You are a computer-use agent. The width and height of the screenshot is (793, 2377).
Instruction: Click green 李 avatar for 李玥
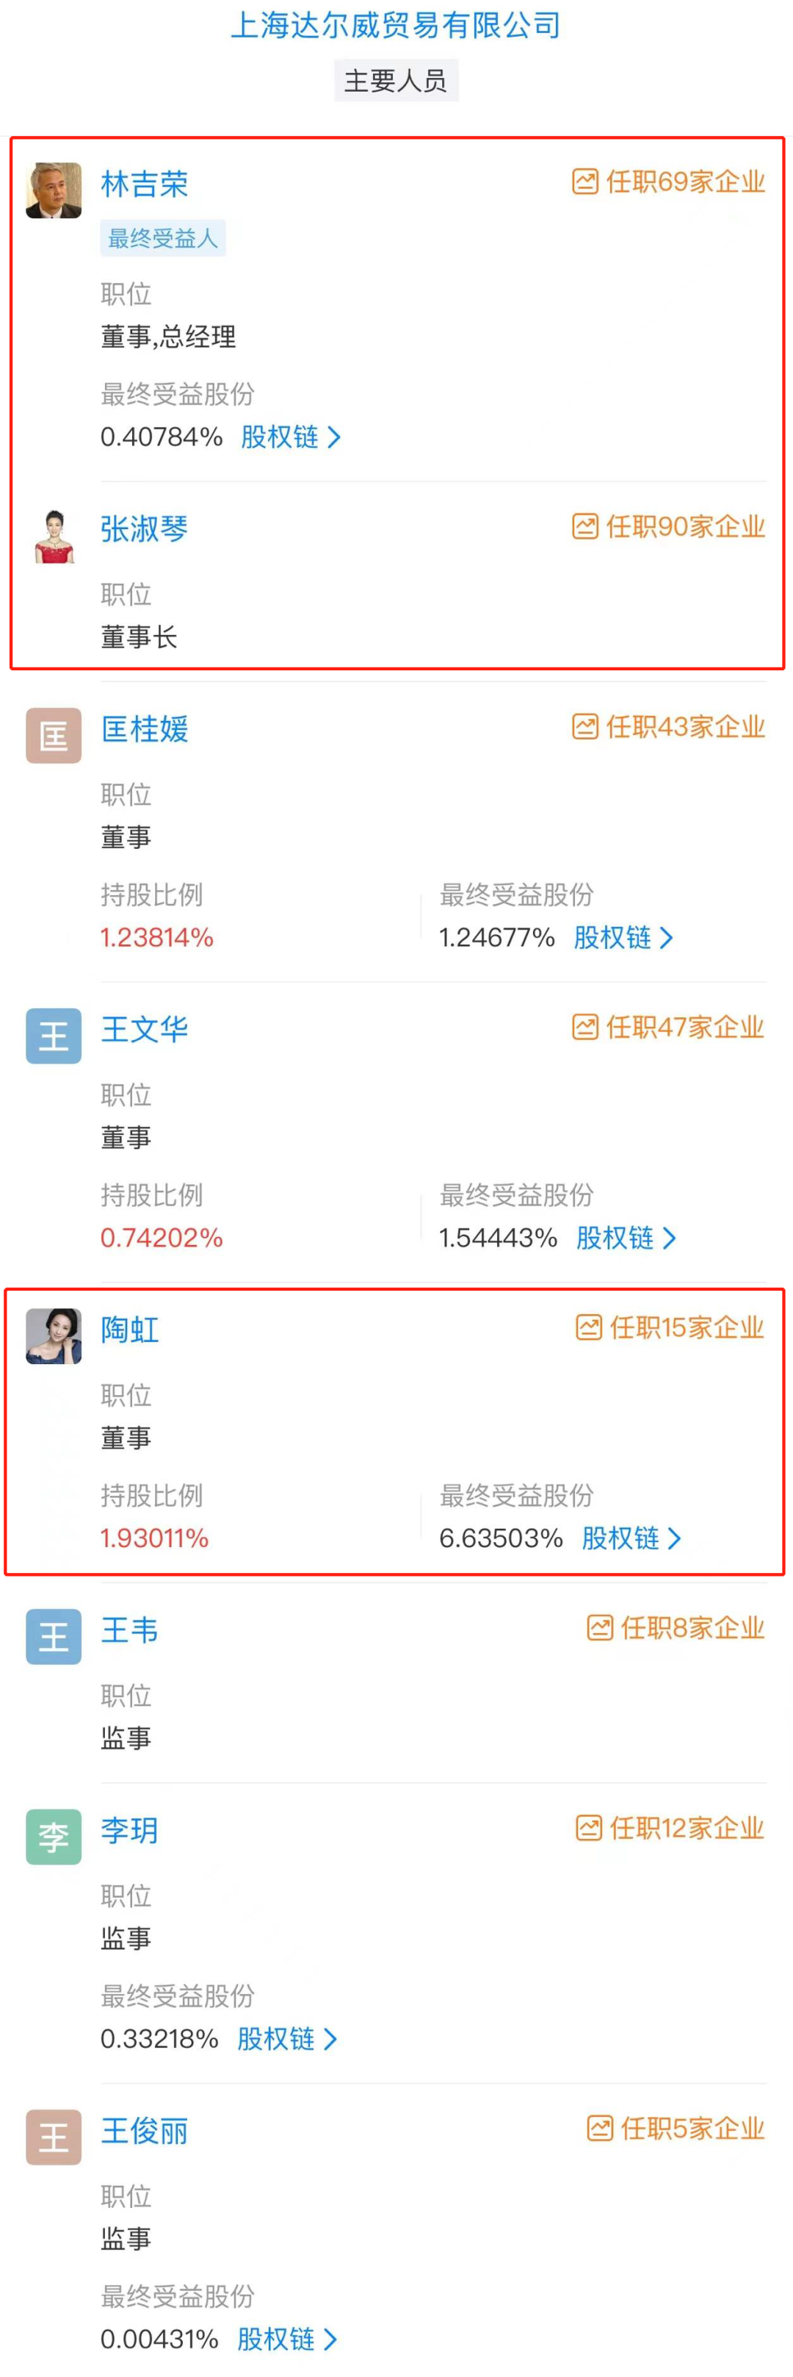[54, 1836]
